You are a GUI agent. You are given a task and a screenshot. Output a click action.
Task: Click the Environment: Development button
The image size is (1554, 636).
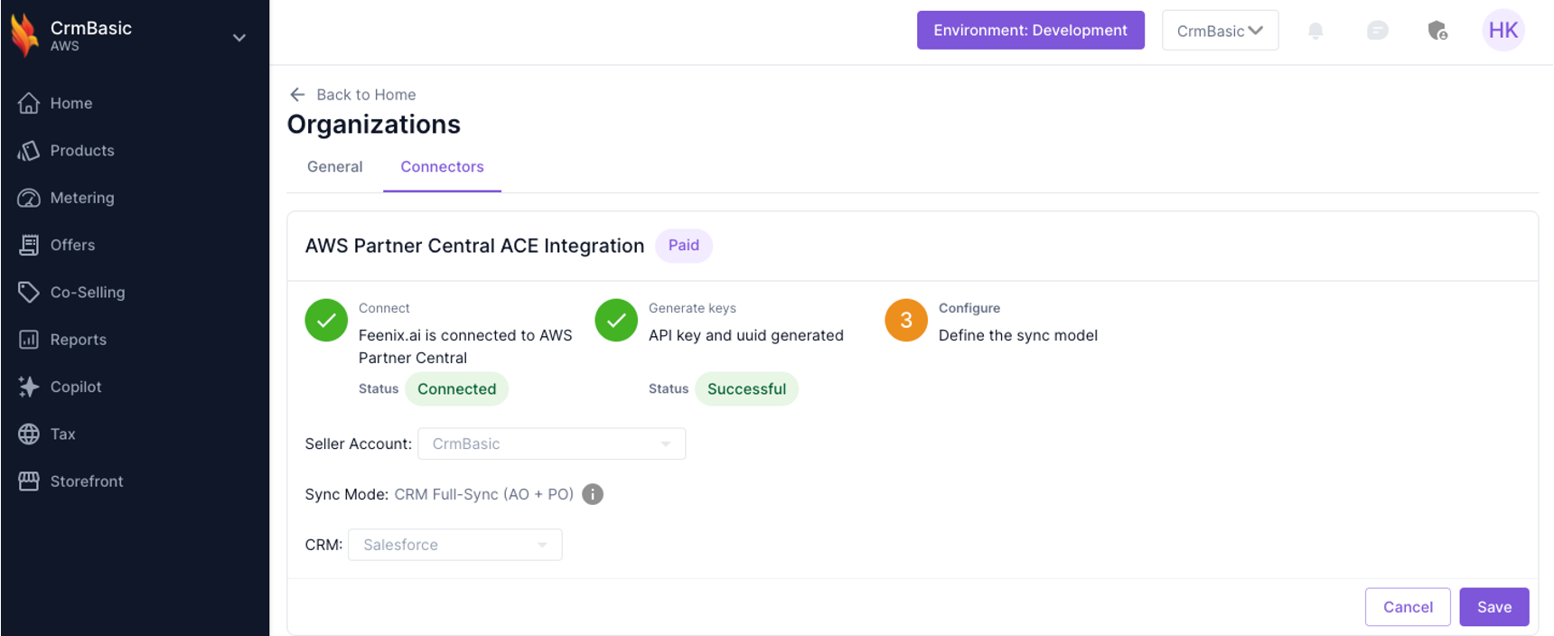point(1030,31)
